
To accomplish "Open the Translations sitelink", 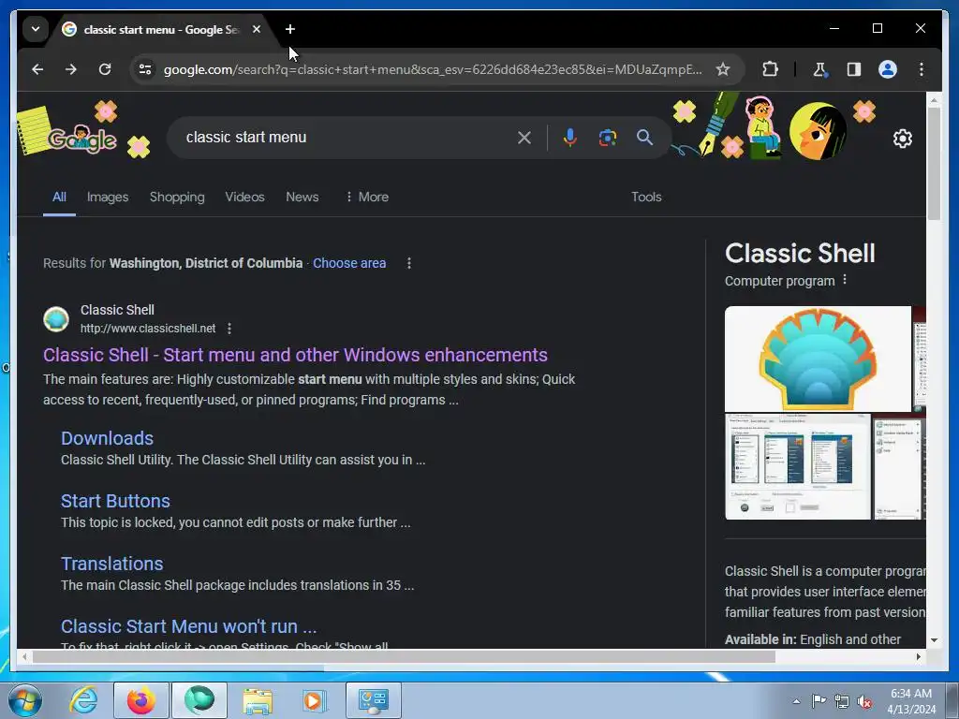I will (112, 563).
